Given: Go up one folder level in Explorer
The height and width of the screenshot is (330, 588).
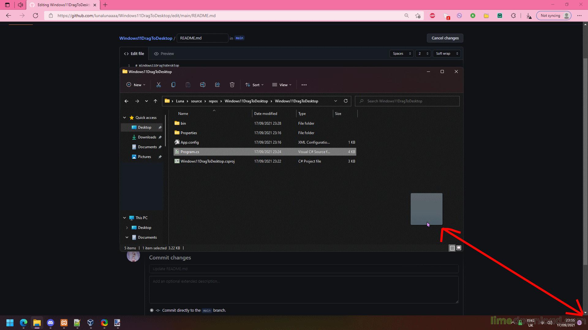Looking at the screenshot, I should coord(156,101).
